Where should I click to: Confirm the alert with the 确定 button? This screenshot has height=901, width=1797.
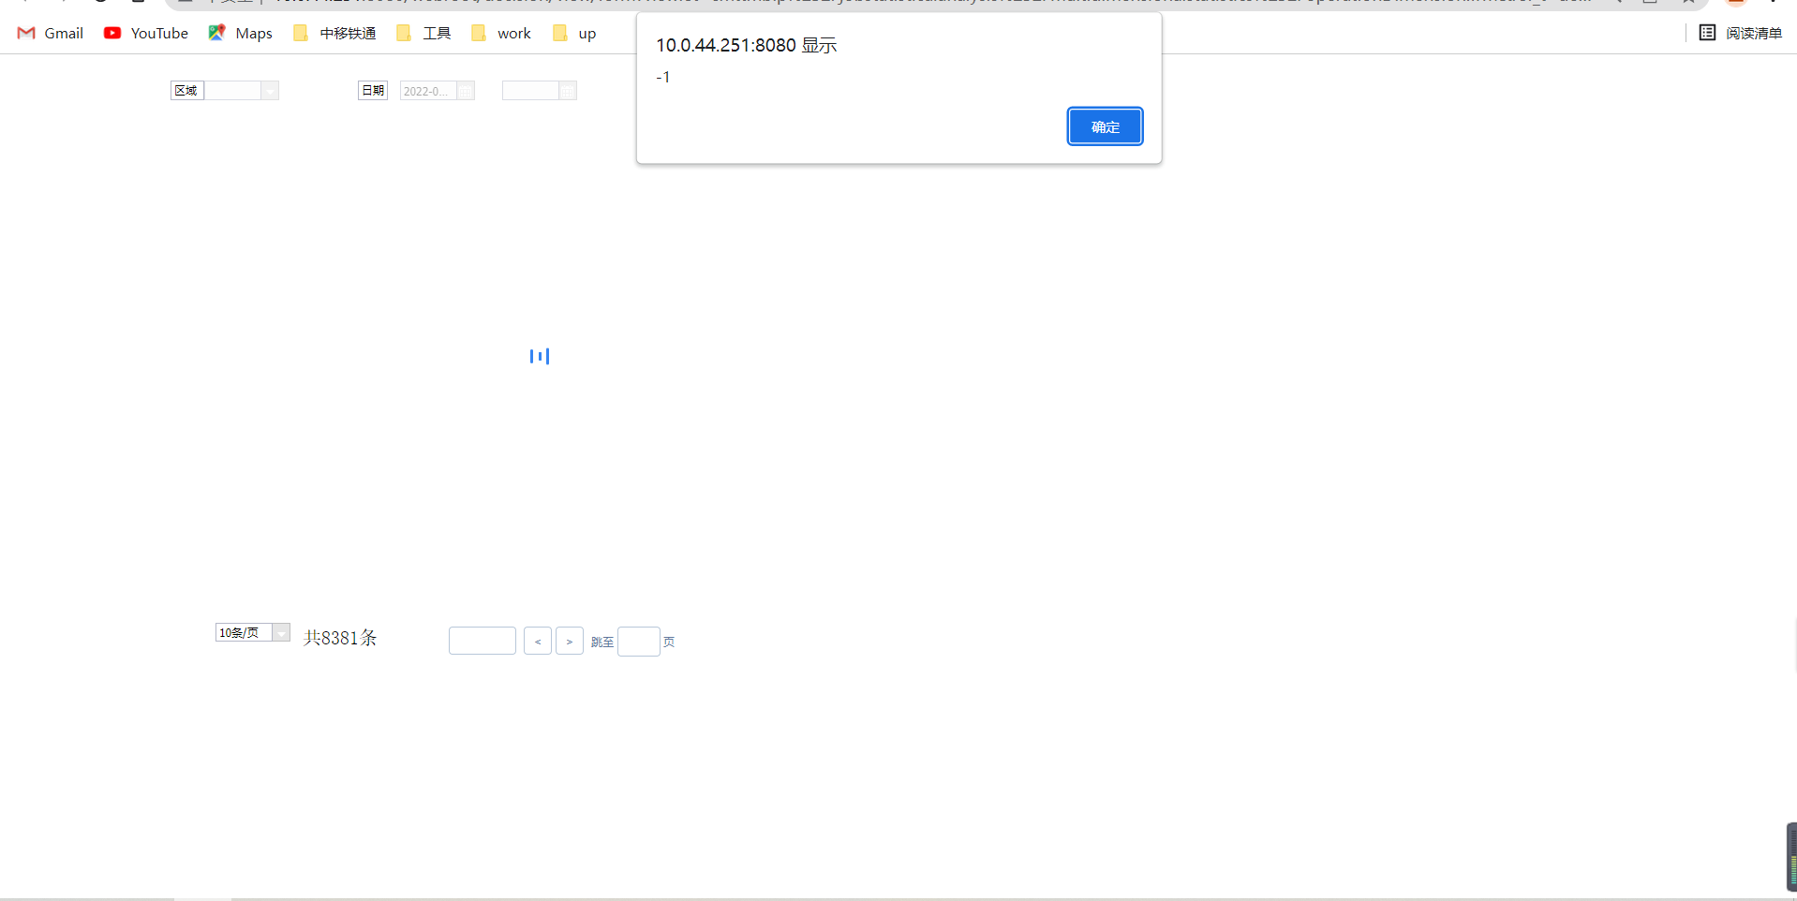(1105, 126)
